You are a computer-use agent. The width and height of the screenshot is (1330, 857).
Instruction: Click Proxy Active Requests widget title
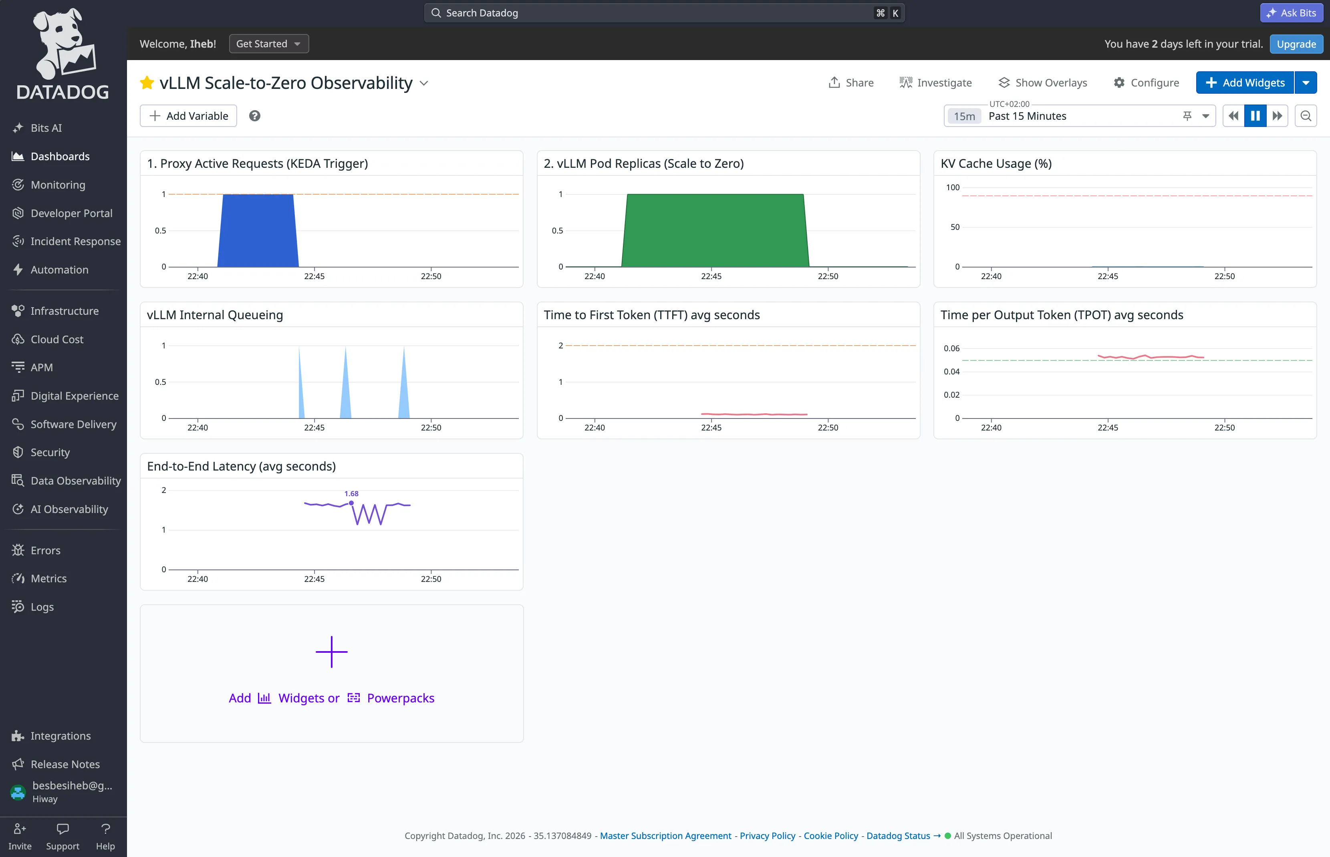257,164
